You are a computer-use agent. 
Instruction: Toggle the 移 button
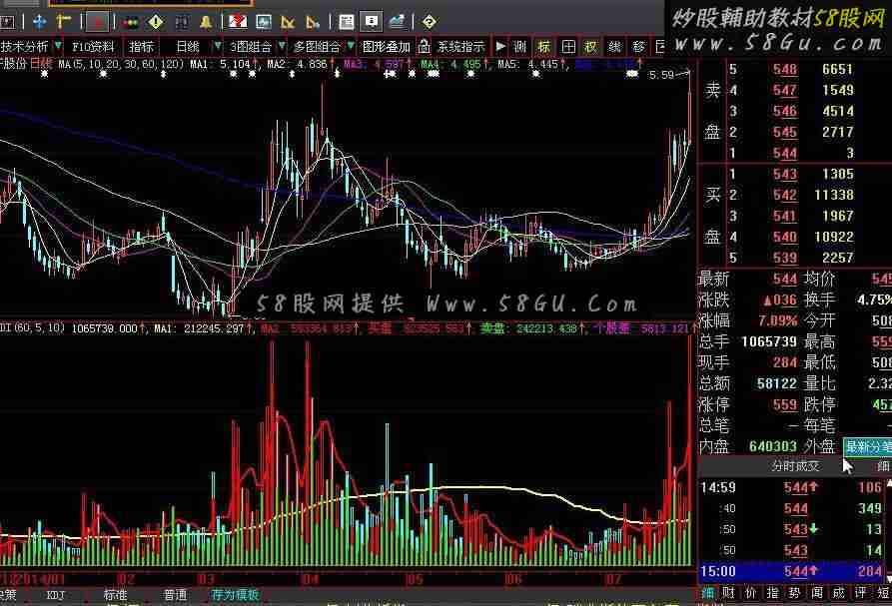click(639, 47)
